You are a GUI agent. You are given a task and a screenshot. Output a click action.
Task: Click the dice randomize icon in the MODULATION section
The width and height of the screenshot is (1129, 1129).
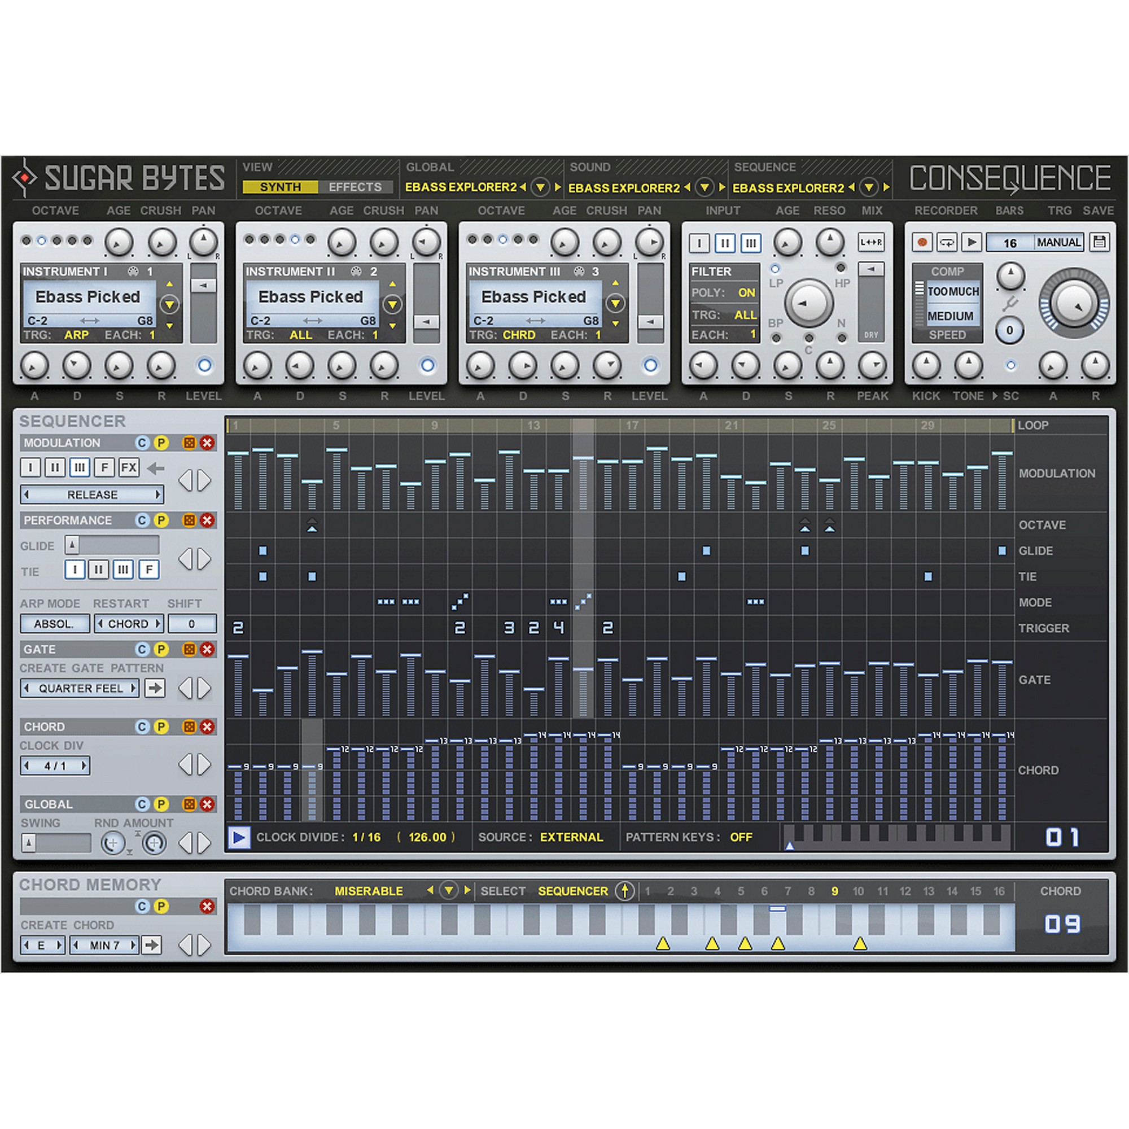coord(188,443)
